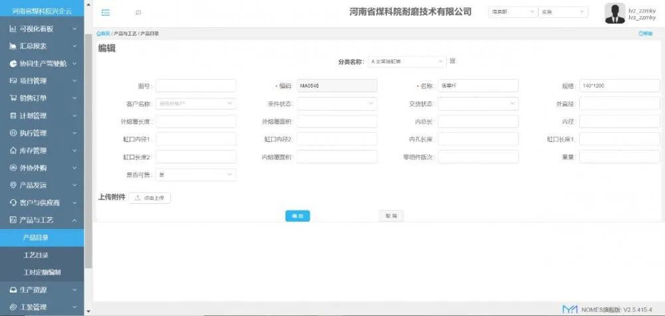Viewport: 665px width, 316px height.
Task: Click into the 图号 input field
Action: [196, 86]
